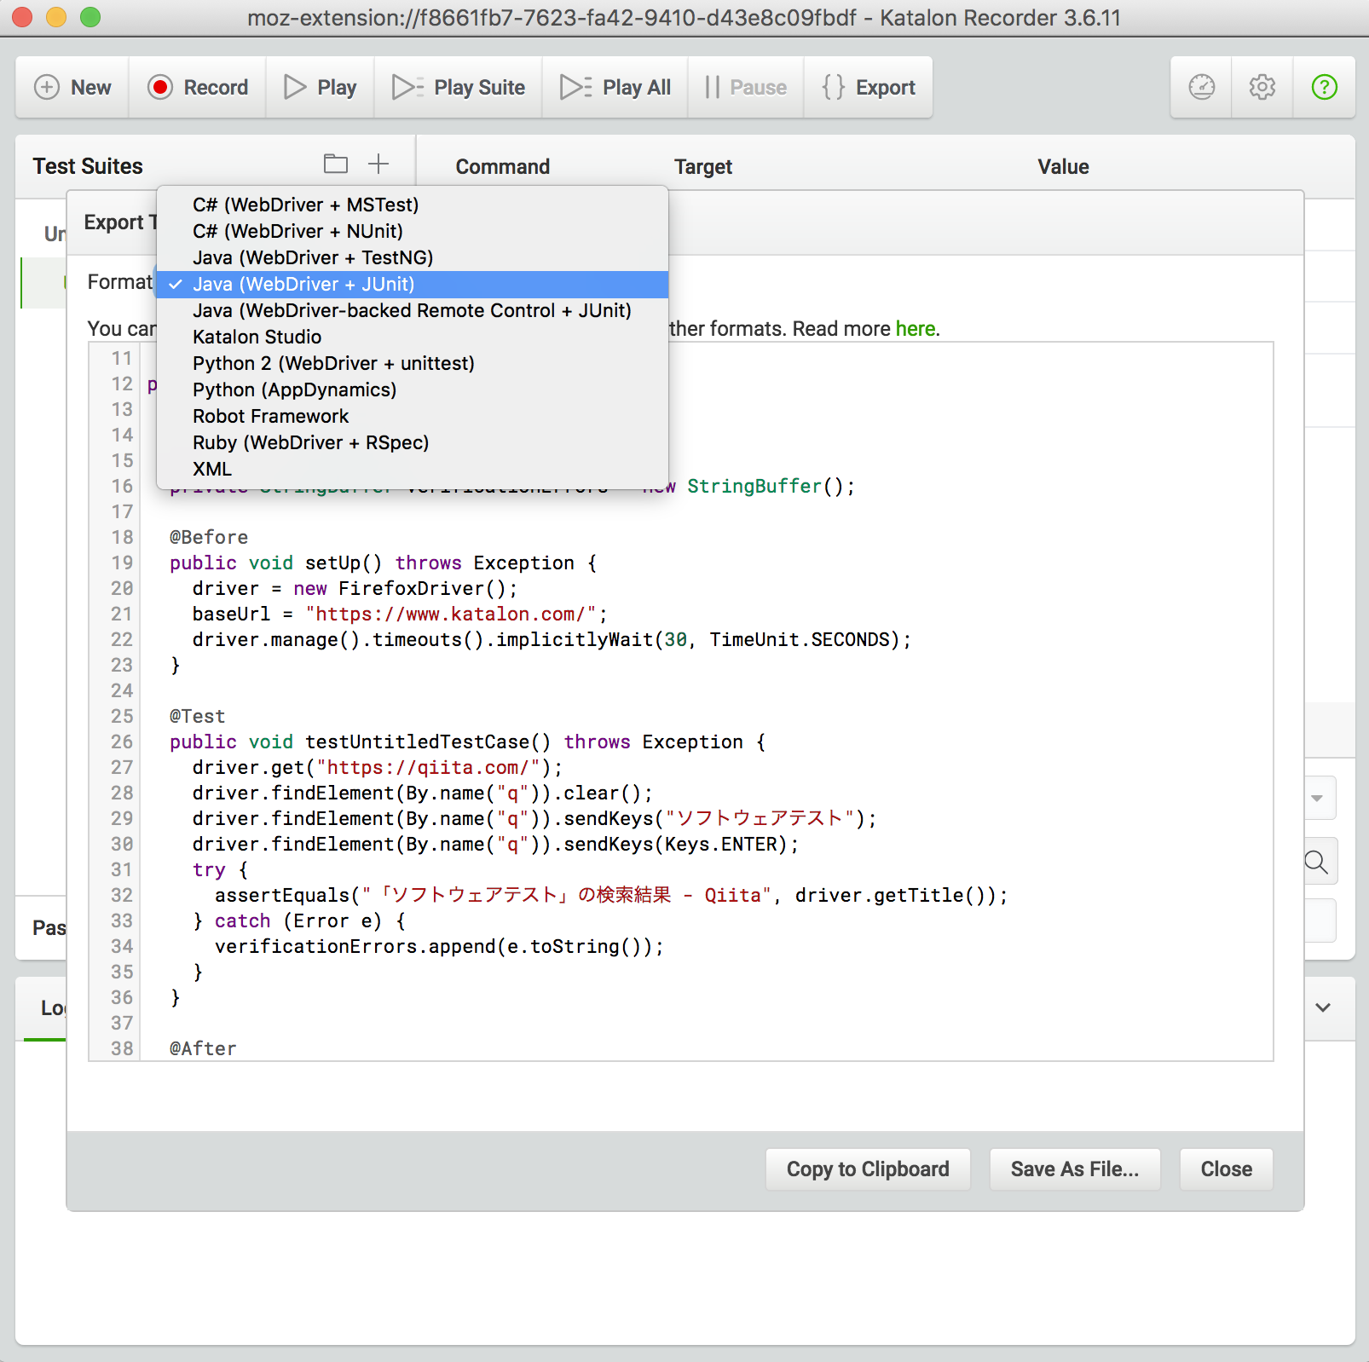Choose XML from the format dropdown
Screen dimensions: 1369x1362
211,469
